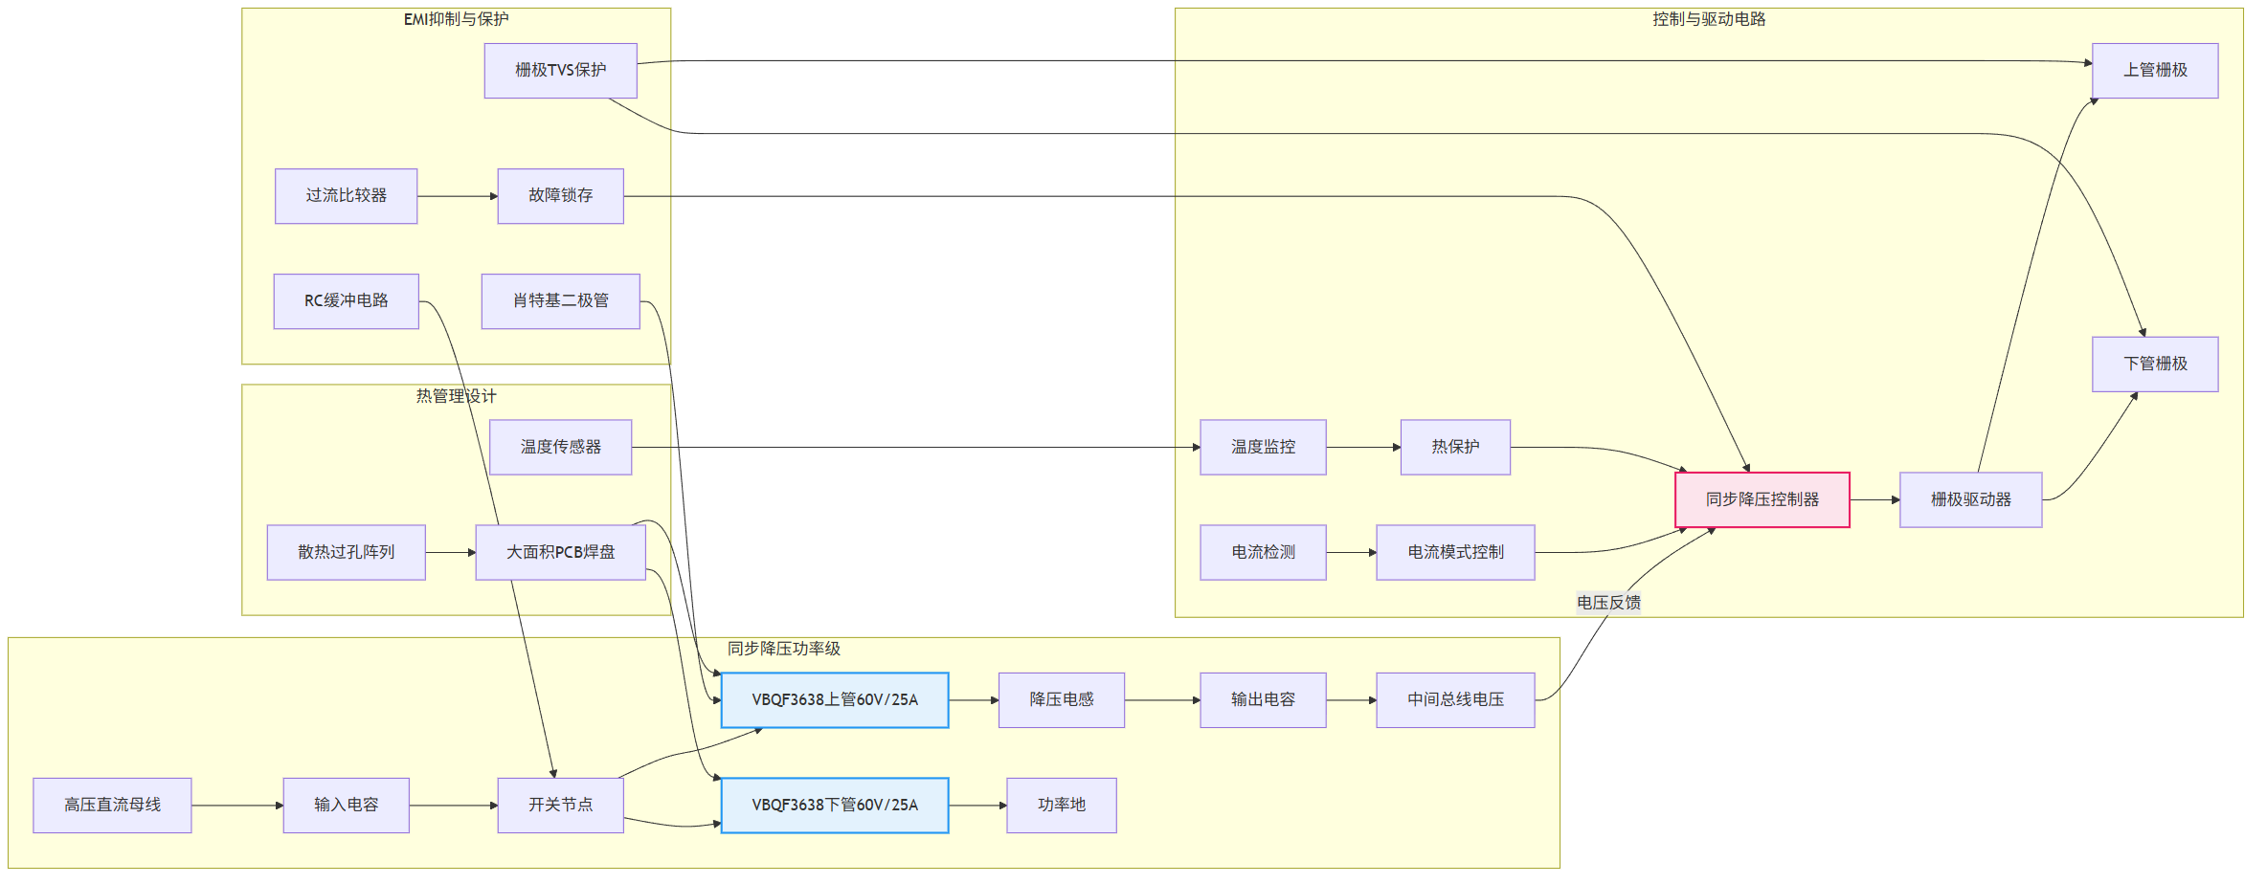
Task: Click the 控制与驱动电路 group title
Action: [1709, 19]
